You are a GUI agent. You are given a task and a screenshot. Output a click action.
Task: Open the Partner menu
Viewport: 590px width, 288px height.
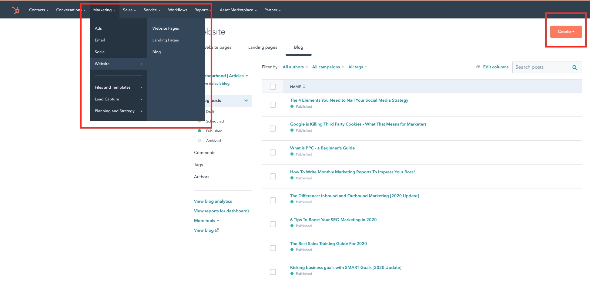point(273,10)
